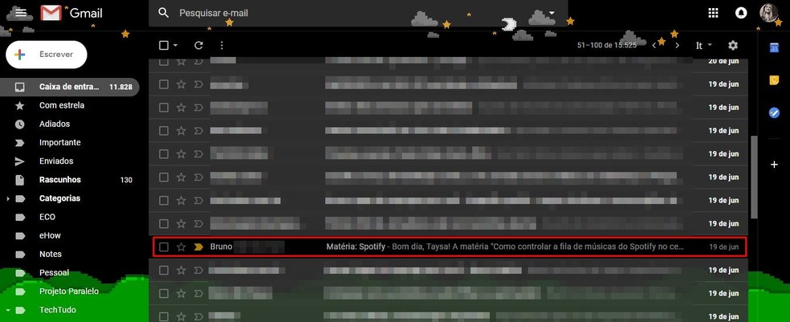Viewport: 790px width, 322px height.
Task: Open Google Keep side panel icon
Action: pyautogui.click(x=775, y=80)
